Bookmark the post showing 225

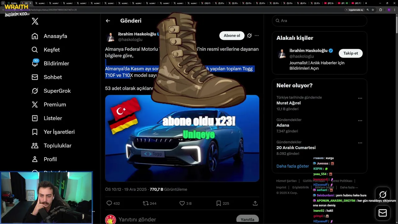[219, 203]
